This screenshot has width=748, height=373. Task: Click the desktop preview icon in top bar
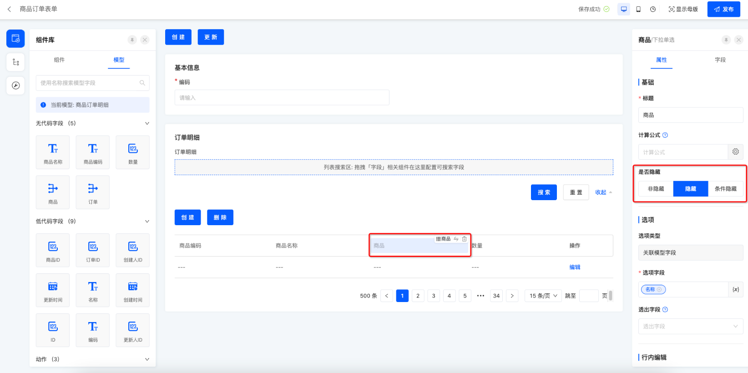(x=624, y=9)
